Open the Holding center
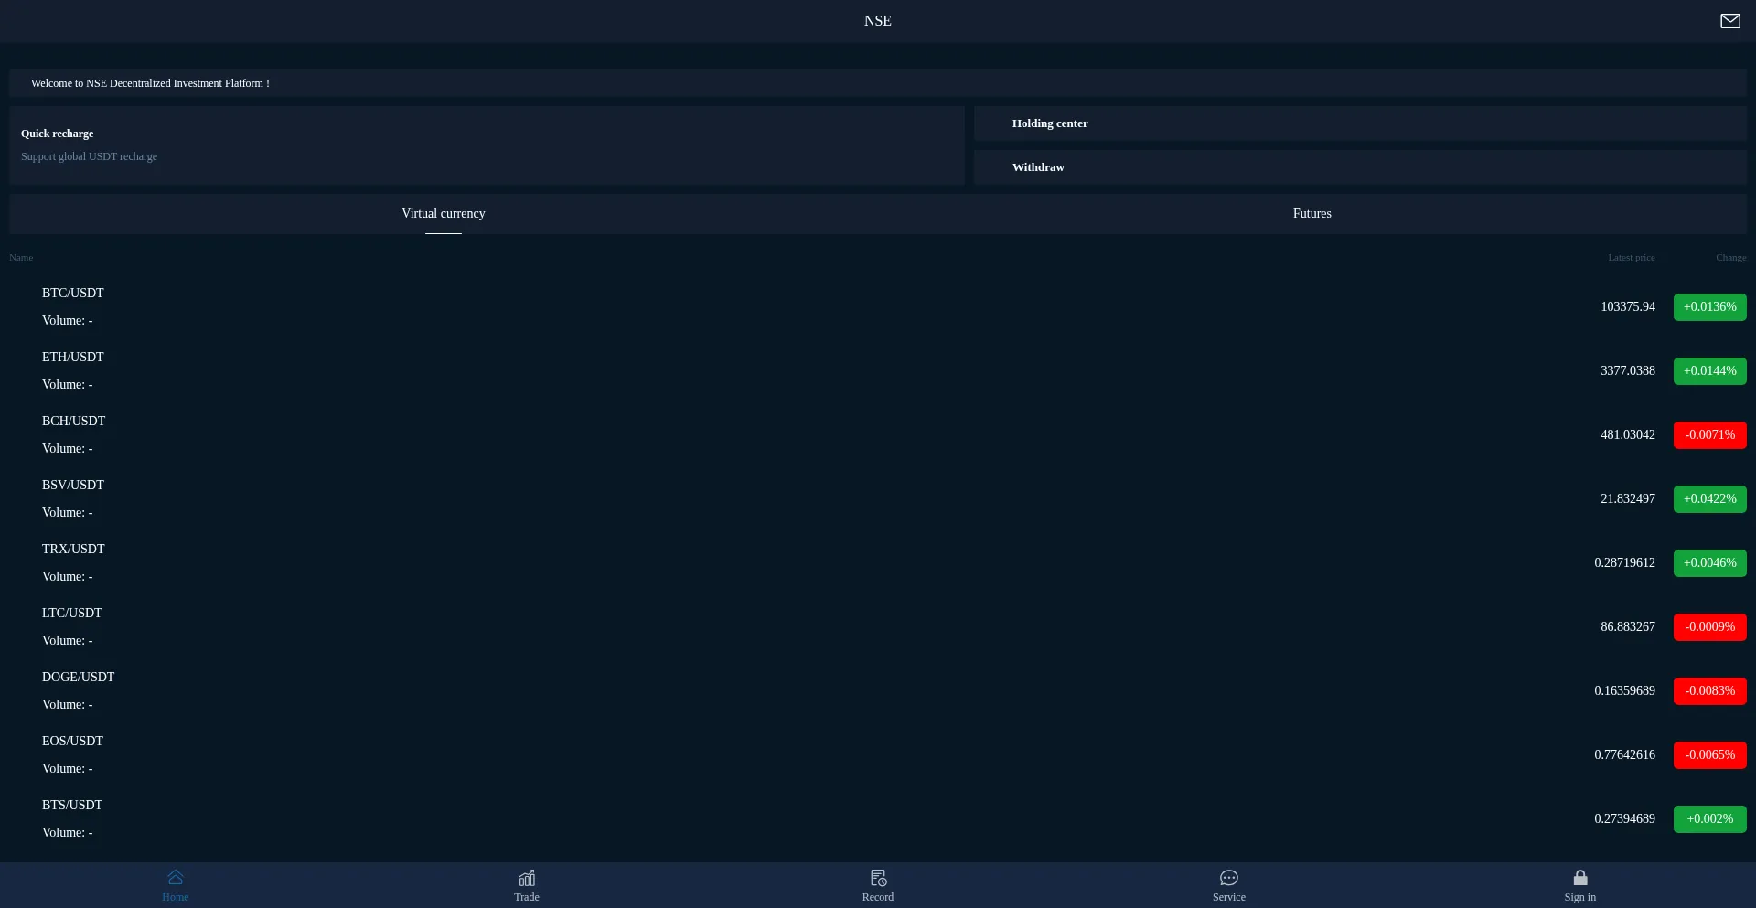The height and width of the screenshot is (908, 1756). click(1360, 123)
